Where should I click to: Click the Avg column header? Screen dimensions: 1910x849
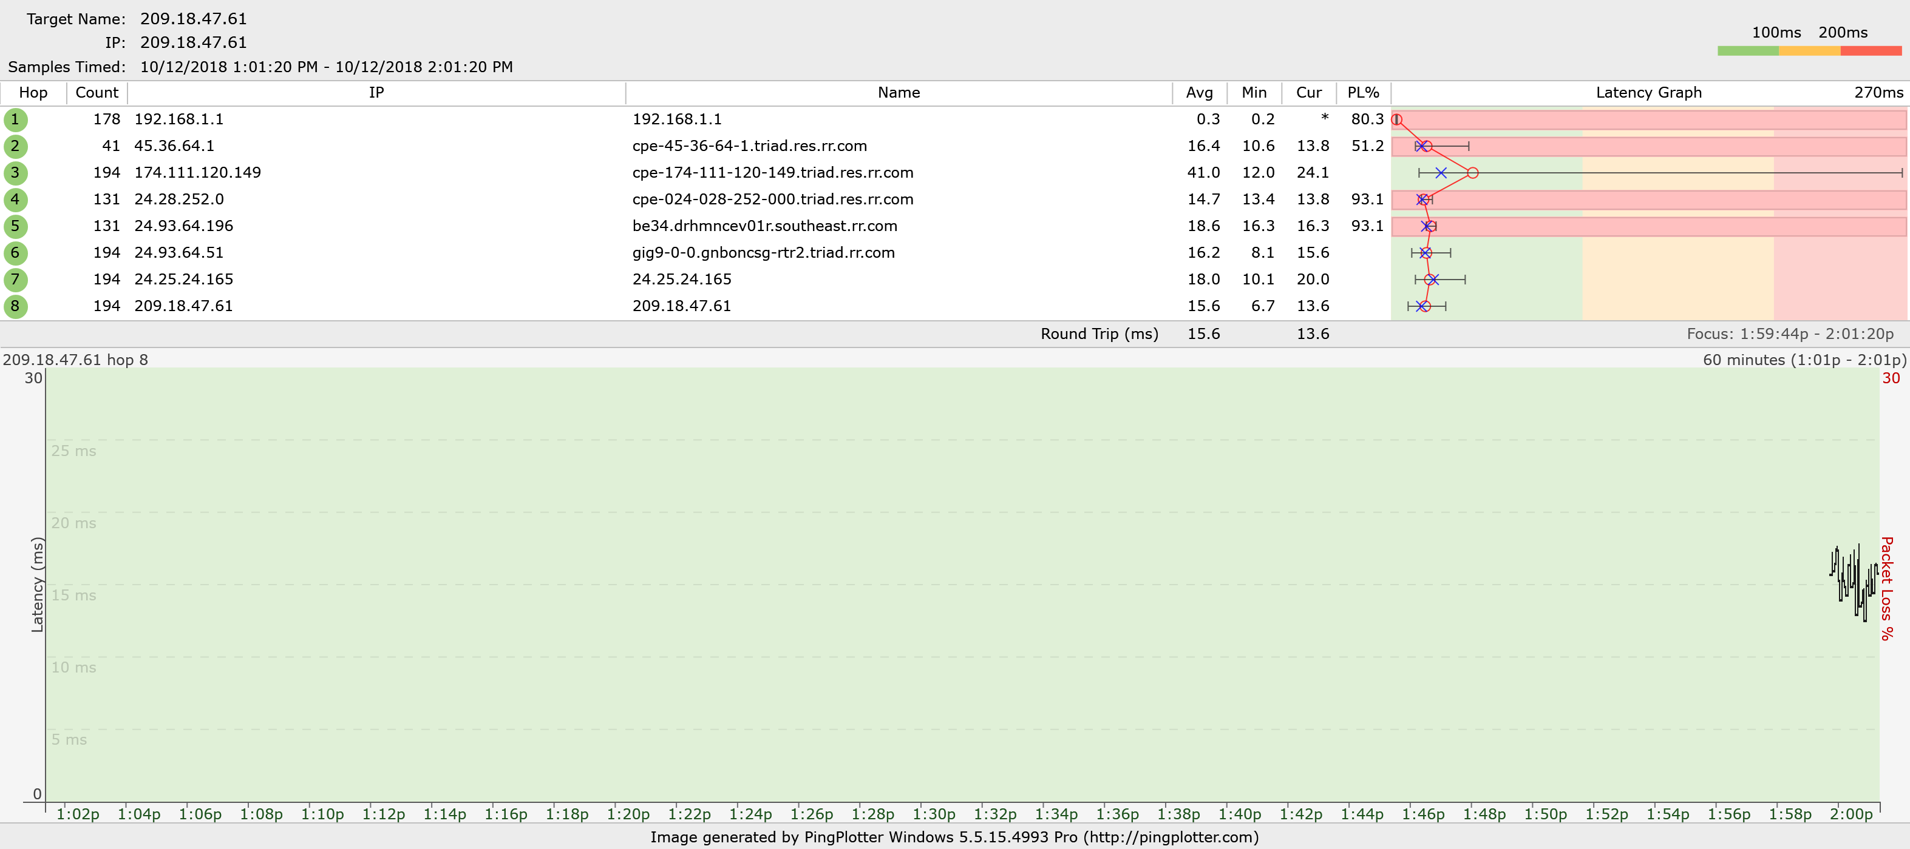click(1200, 93)
